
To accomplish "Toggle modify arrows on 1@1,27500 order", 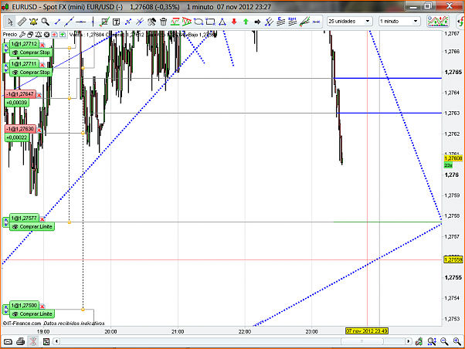I will click(6, 310).
